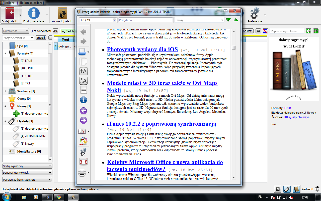Show the table of contents in the viewer

[x=83, y=90]
